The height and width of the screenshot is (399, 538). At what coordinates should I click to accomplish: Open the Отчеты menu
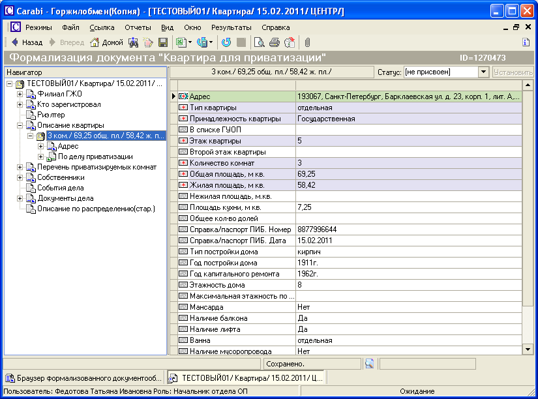pyautogui.click(x=137, y=27)
